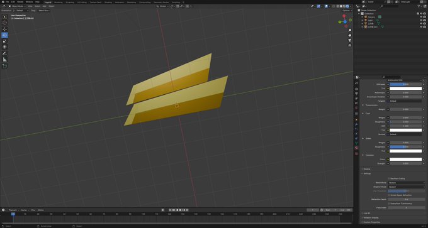
Task: Select the 3D Cursor tool
Action: point(4,23)
